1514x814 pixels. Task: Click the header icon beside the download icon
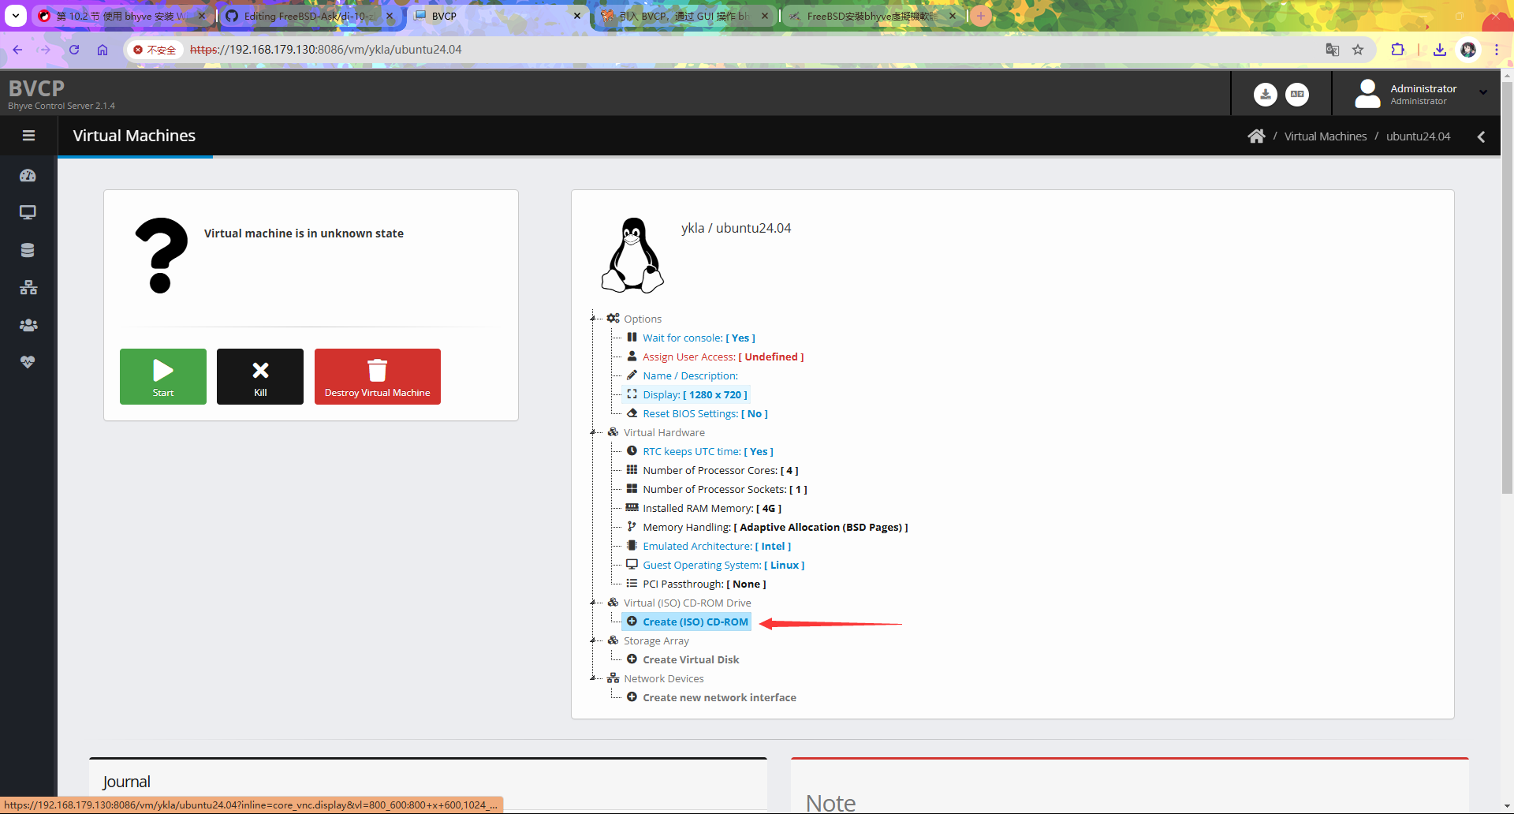tap(1297, 94)
